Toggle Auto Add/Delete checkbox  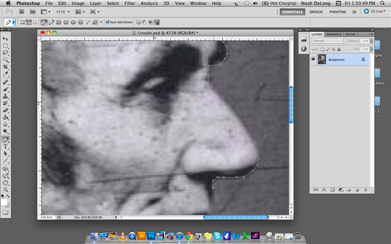[x=108, y=22]
